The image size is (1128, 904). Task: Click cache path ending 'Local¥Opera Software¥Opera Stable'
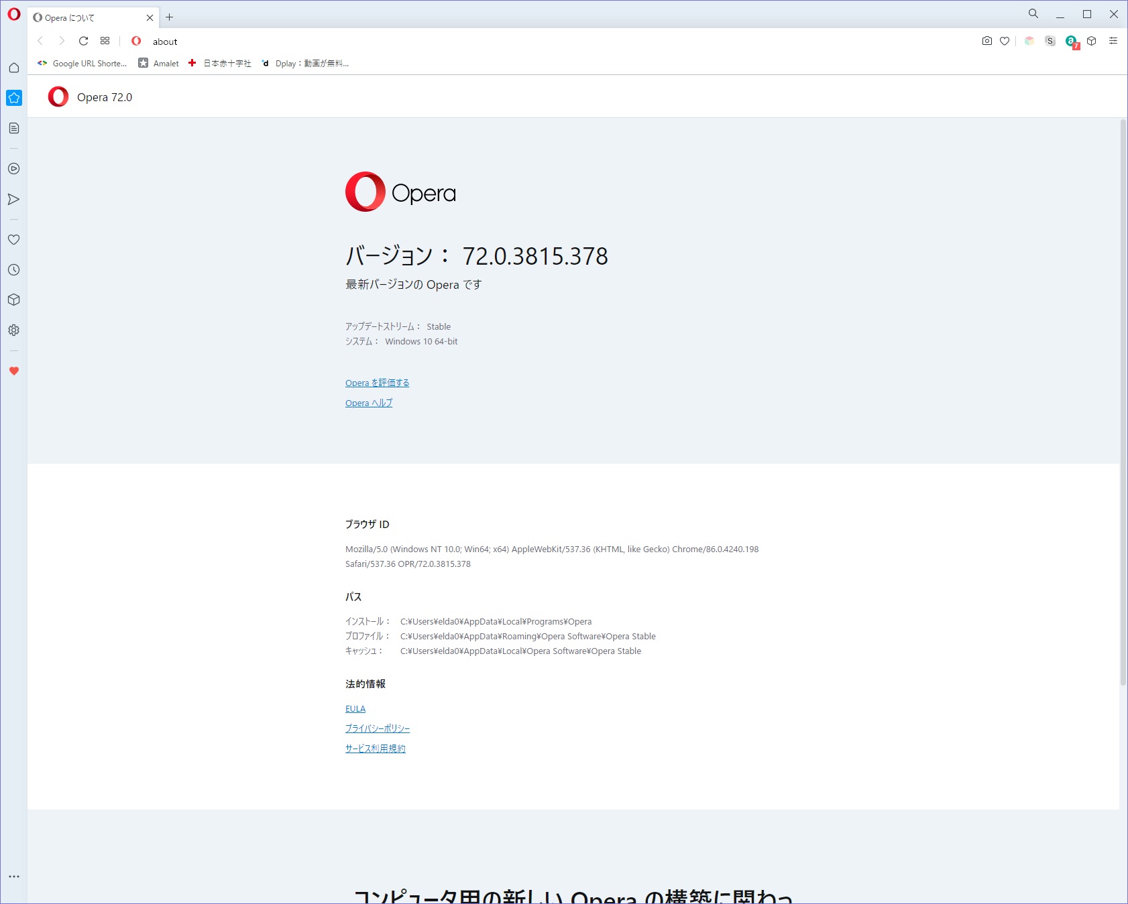[x=520, y=651]
